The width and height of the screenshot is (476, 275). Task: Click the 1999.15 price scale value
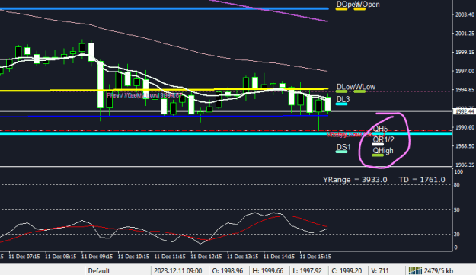tap(465, 53)
